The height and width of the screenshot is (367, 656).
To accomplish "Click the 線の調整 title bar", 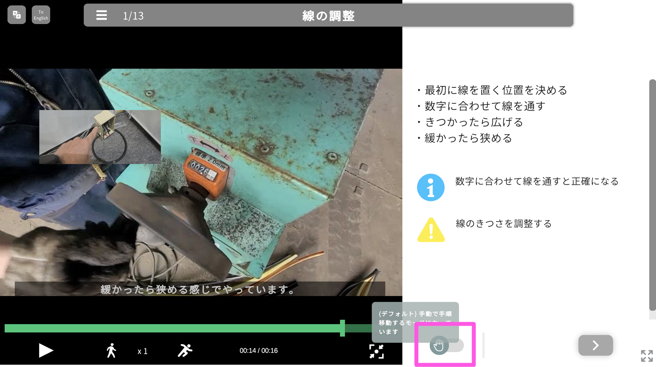I will coord(328,15).
